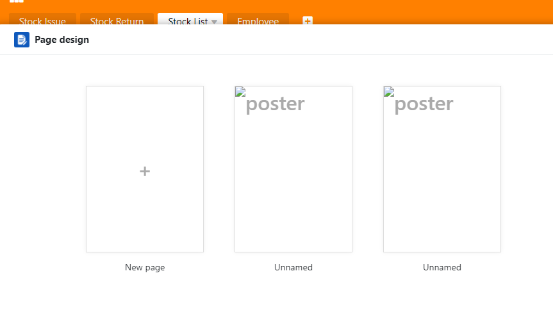This screenshot has height=312, width=553.
Task: Click the Page design heading text
Action: 62,40
